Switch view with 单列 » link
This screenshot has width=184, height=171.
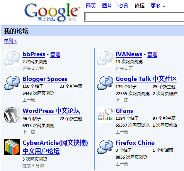10,41
